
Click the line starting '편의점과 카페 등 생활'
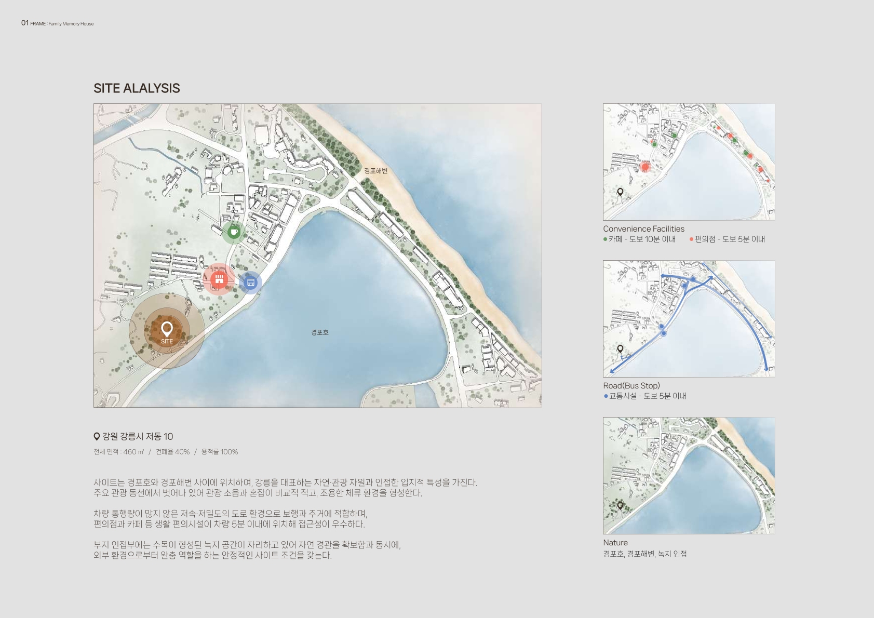point(229,524)
